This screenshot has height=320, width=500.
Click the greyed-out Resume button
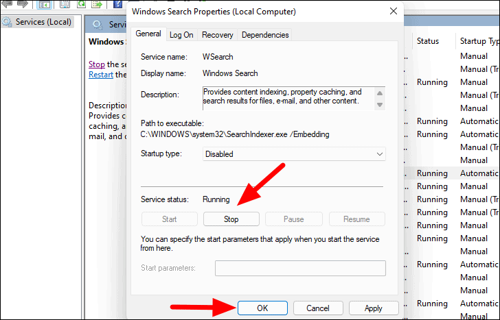(x=356, y=219)
